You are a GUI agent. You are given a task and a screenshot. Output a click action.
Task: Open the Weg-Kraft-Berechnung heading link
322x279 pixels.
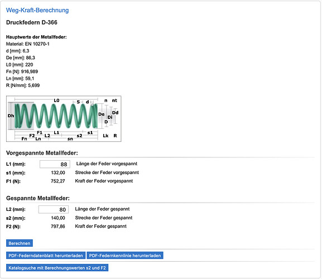tap(37, 10)
